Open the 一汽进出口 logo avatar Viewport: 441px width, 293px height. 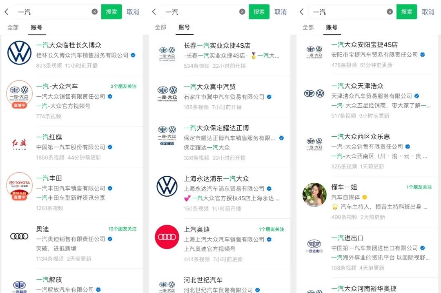point(314,245)
